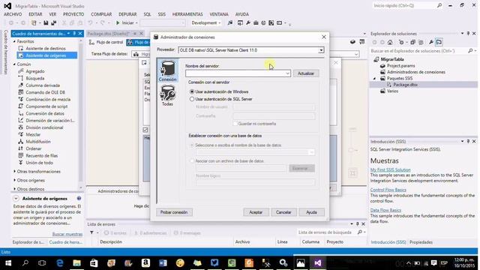The width and height of the screenshot is (480, 270).
Task: Click the Probar conexión button
Action: (x=174, y=212)
